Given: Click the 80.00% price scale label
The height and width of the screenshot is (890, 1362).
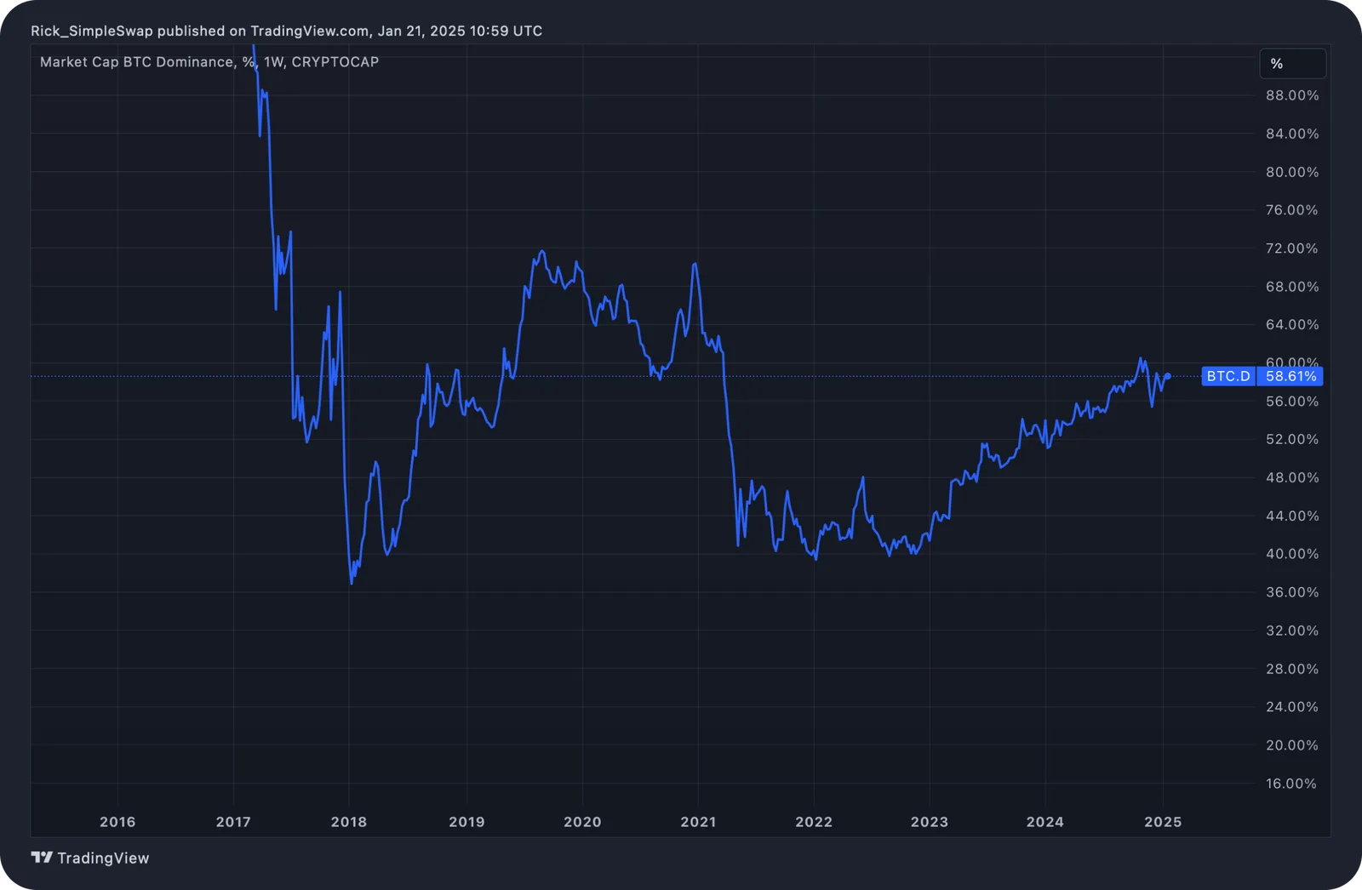Looking at the screenshot, I should pyautogui.click(x=1292, y=172).
